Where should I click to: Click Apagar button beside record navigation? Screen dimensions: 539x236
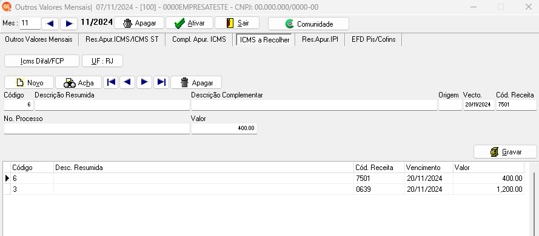point(196,82)
